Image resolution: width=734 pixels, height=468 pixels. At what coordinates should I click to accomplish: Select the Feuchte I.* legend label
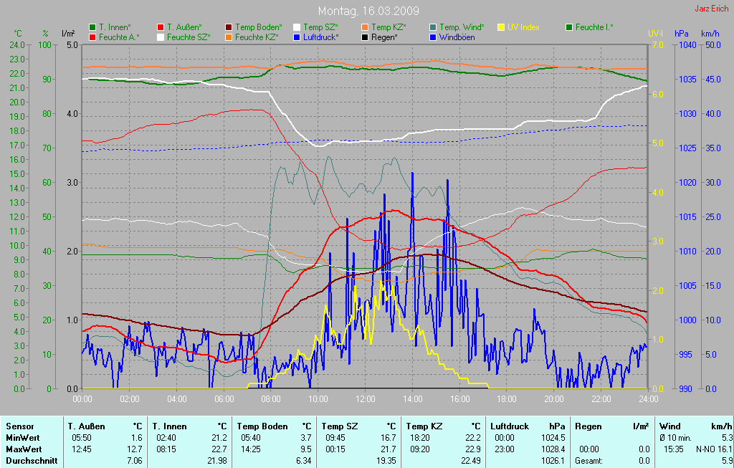pyautogui.click(x=594, y=28)
